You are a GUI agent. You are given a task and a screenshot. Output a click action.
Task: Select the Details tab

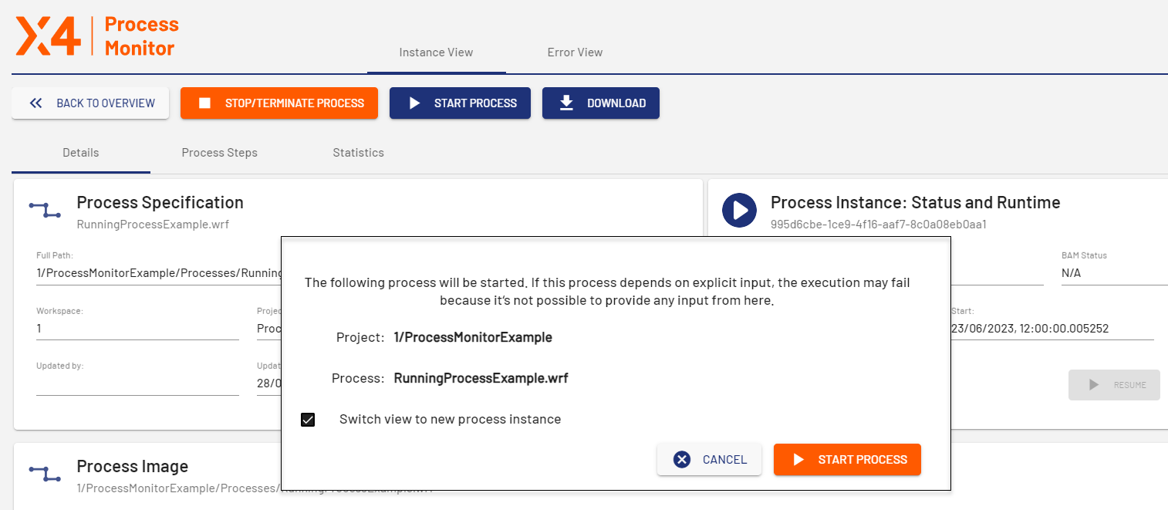[81, 153]
